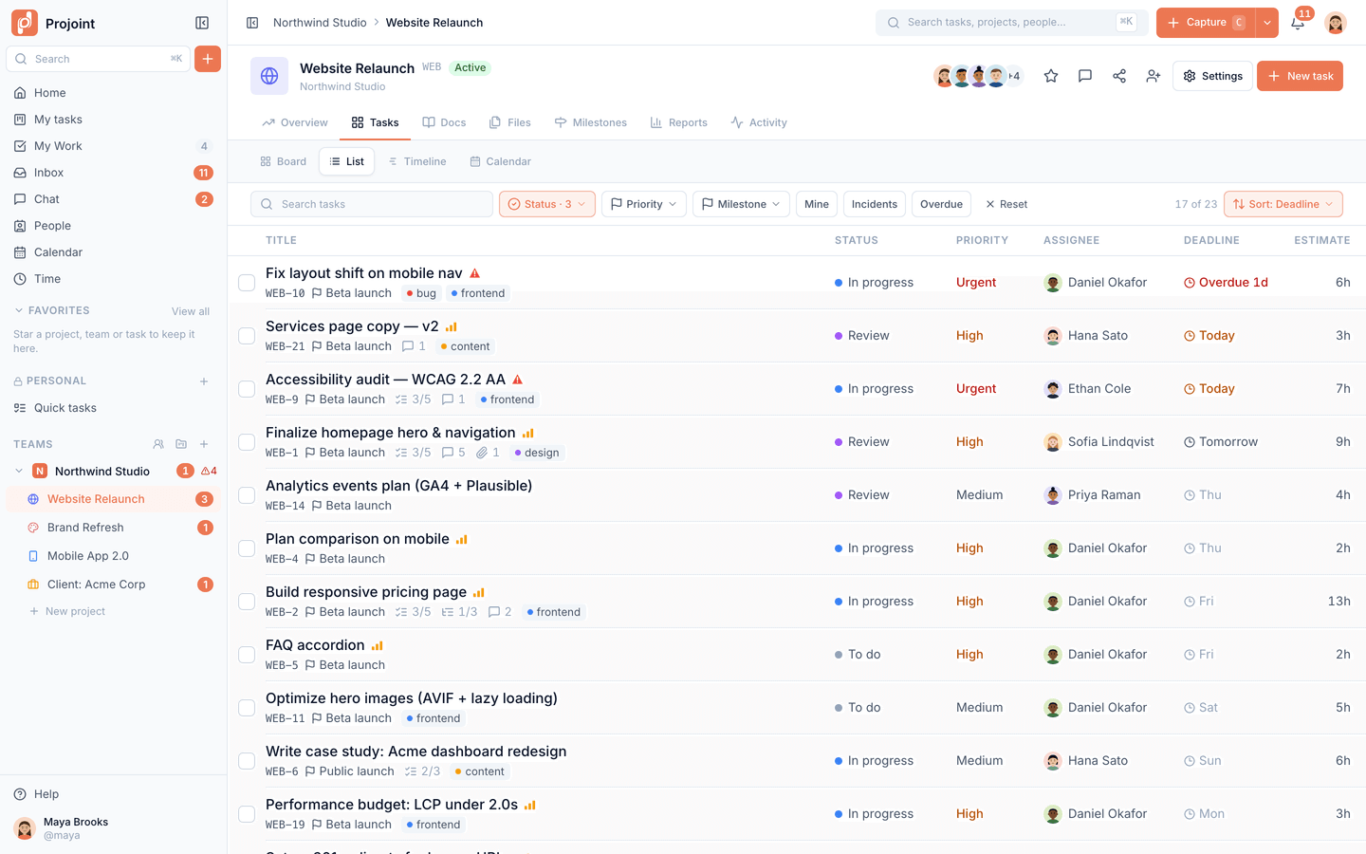The image size is (1366, 854).
Task: Check the box for Fix layout shift task
Action: point(247,283)
